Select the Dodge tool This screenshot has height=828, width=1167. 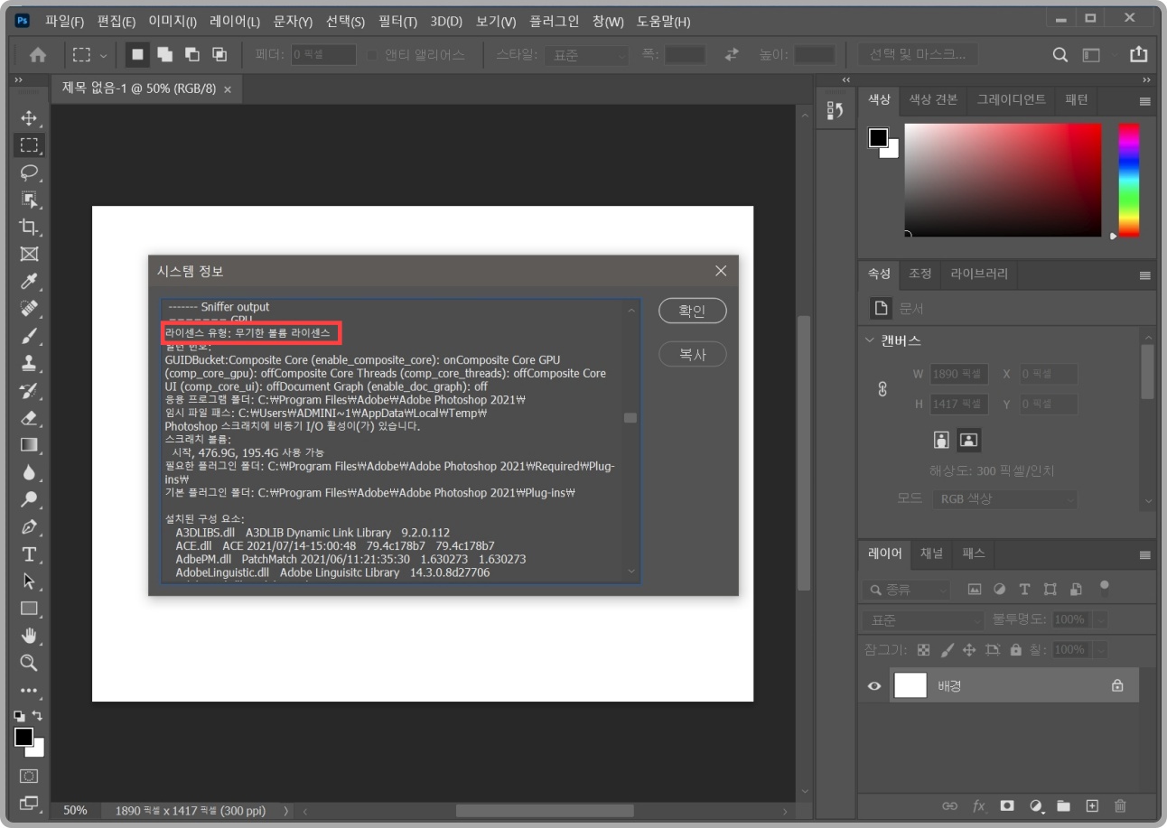29,499
